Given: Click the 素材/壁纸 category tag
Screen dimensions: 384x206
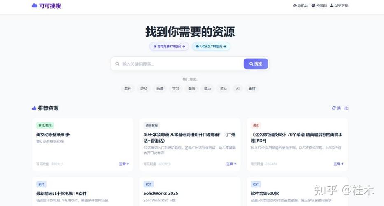Looking at the screenshot, I should pos(45,126).
